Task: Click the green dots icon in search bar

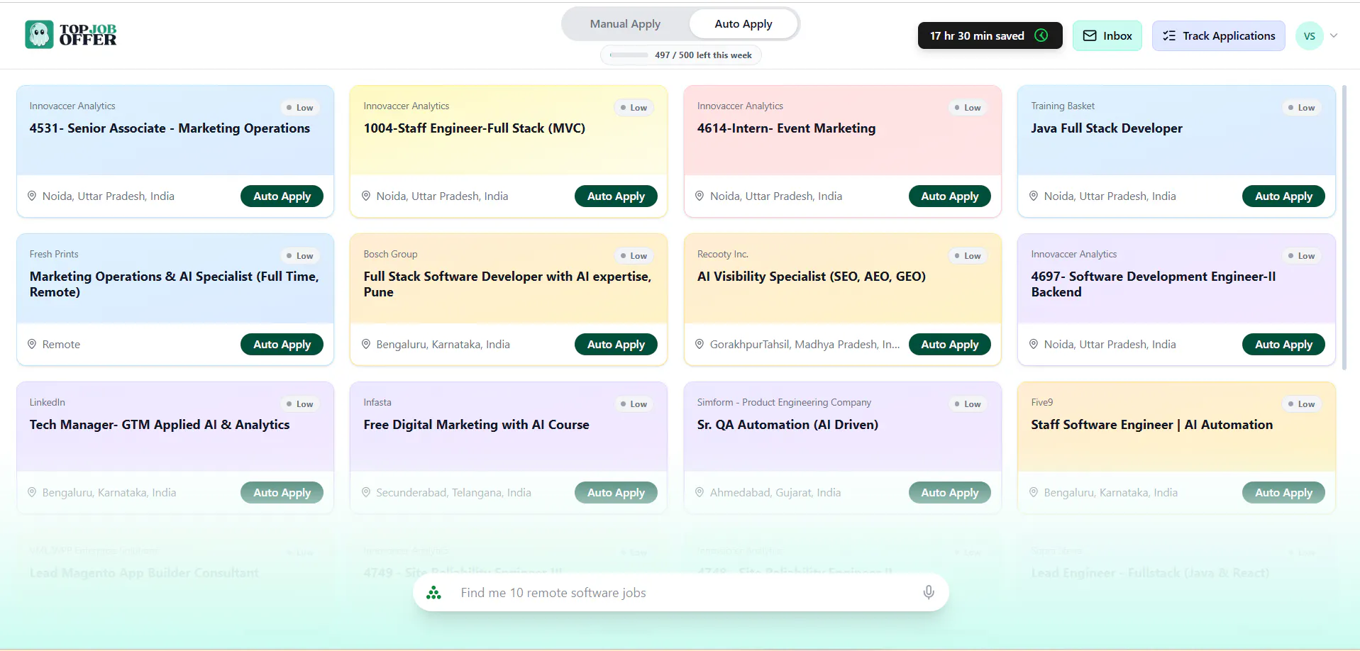Action: tap(433, 593)
